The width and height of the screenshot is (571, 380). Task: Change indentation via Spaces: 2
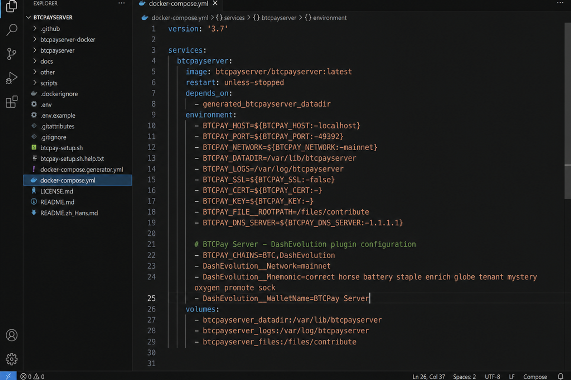click(464, 377)
